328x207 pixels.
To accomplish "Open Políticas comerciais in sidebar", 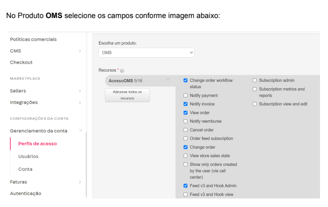I will point(33,39).
